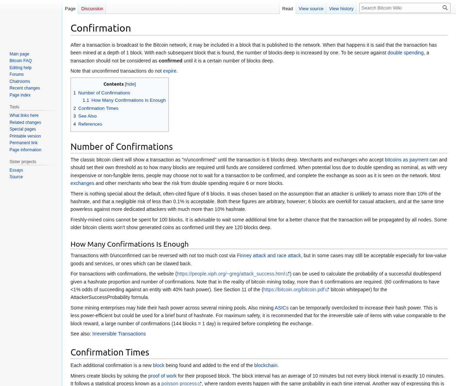This screenshot has height=386, width=456.
Task: Click the bold word confirmed
Action: pyautogui.click(x=170, y=61)
